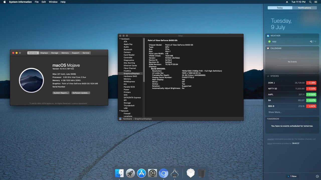Select Firewall under Network
Image resolution: width=321 pixels, height=180 pixels.
(x=127, y=113)
